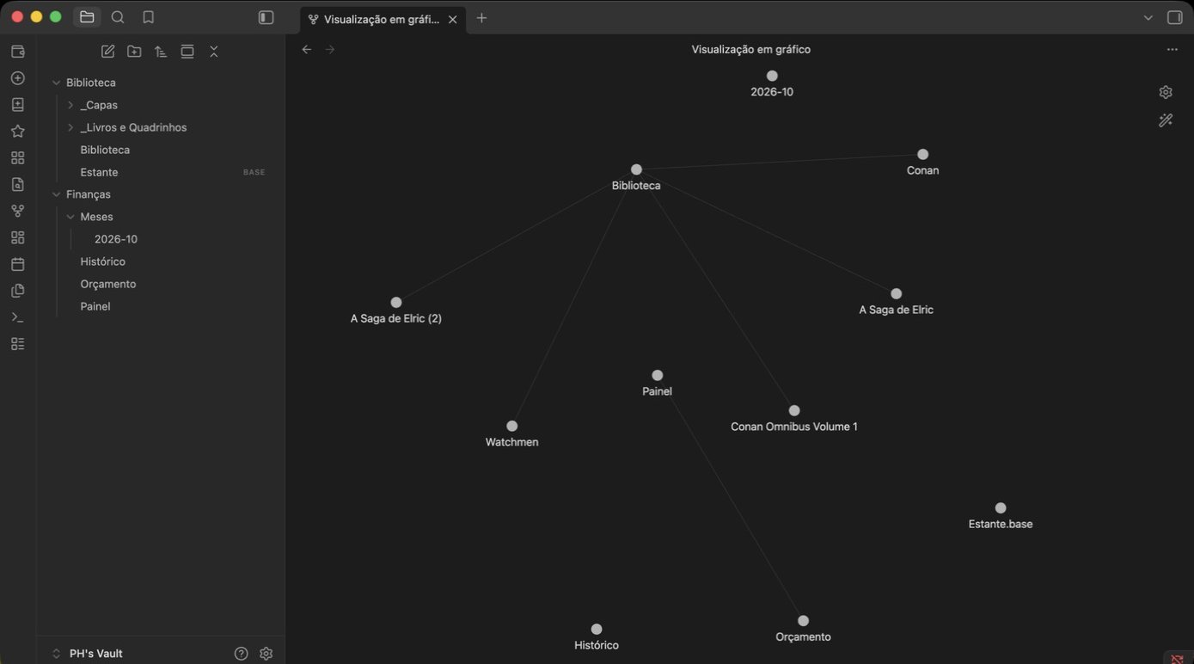Select the Painel node in graph
This screenshot has width=1194, height=664.
[x=657, y=375]
